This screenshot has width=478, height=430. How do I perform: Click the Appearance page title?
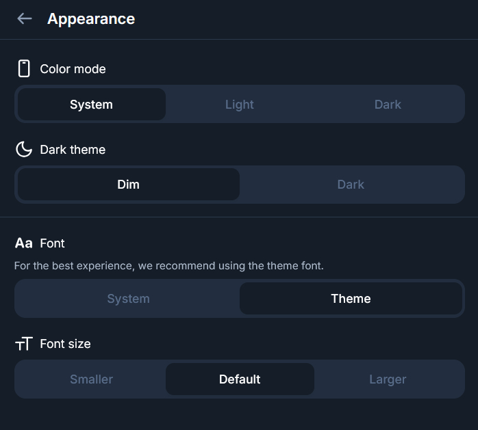point(91,19)
